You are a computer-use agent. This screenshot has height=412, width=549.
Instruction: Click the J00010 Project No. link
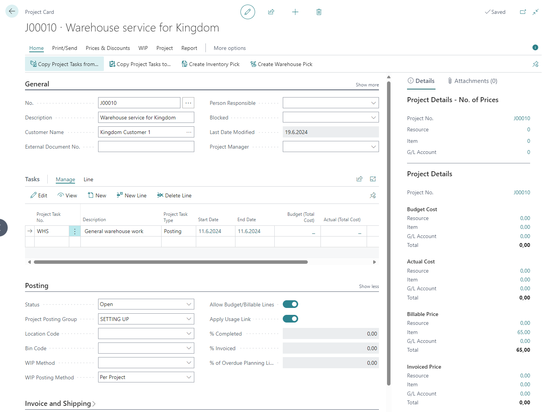(x=521, y=118)
